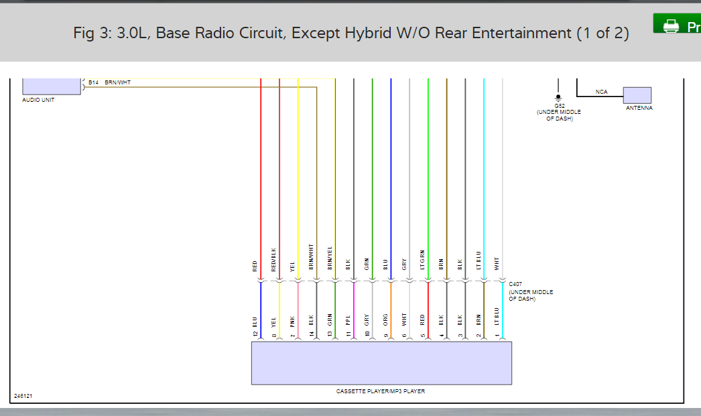
Task: Select the Fig 3 Base Radio Circuit title
Action: [x=351, y=33]
